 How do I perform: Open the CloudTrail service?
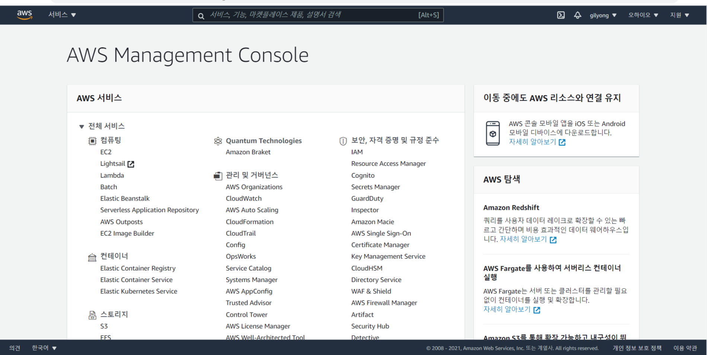[241, 233]
